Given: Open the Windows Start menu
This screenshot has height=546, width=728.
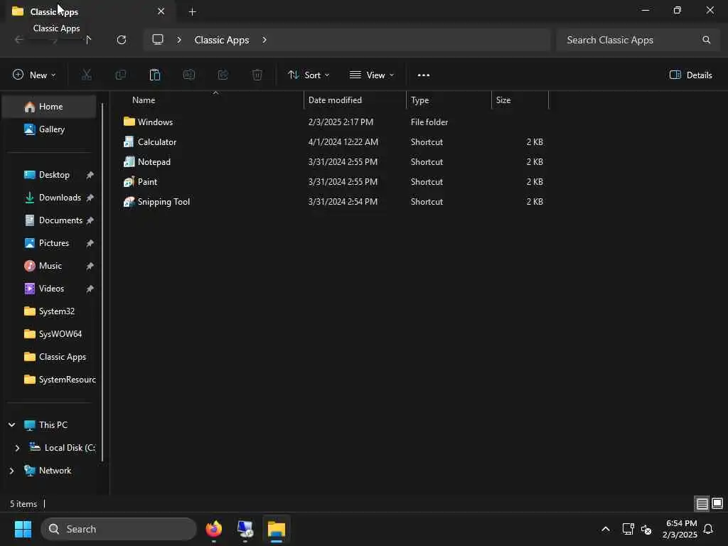Looking at the screenshot, I should pos(23,529).
